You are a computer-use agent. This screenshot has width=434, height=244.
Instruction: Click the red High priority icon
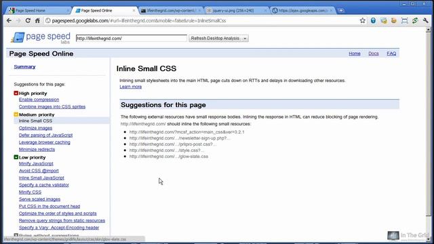[x=16, y=94]
